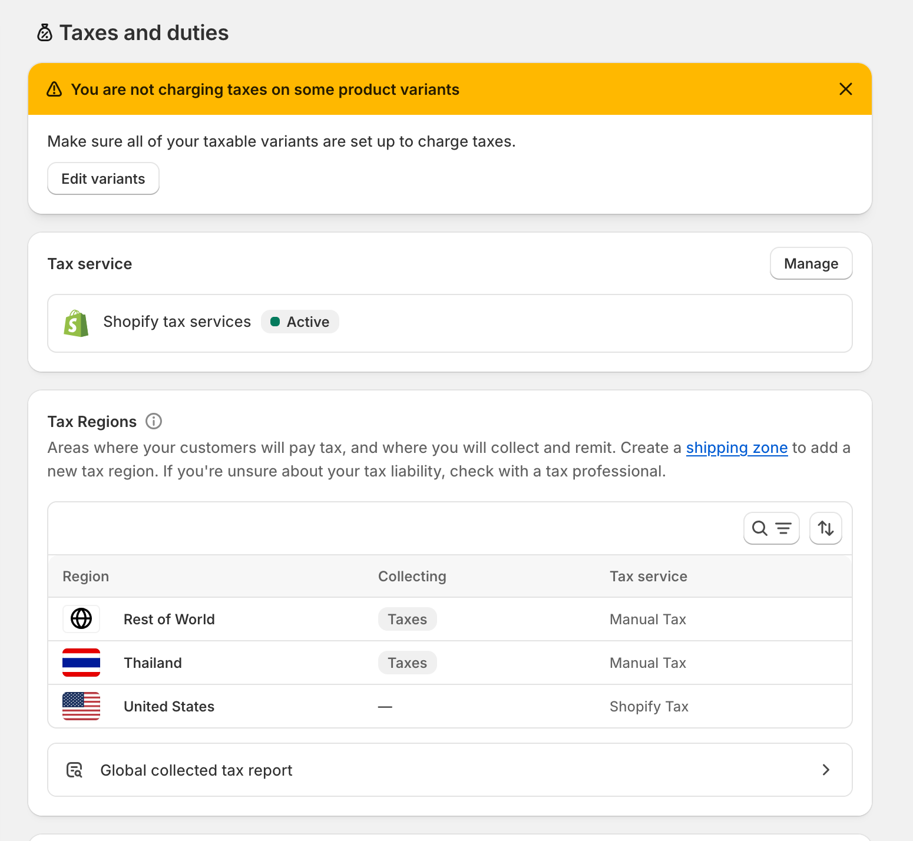Image resolution: width=913 pixels, height=841 pixels.
Task: Open the shipping zone link
Action: (x=736, y=448)
